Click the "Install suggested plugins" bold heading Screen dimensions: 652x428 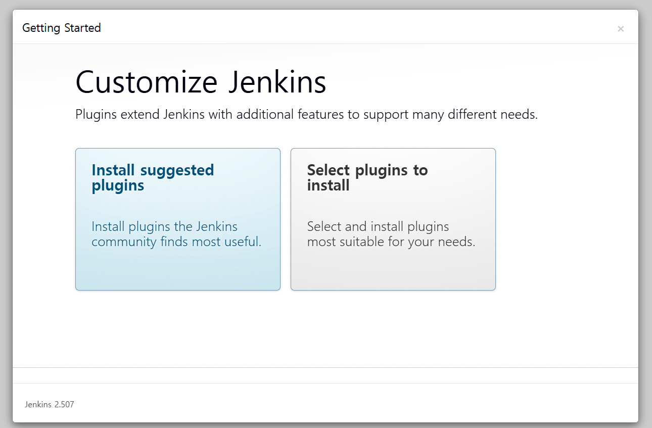click(x=153, y=177)
